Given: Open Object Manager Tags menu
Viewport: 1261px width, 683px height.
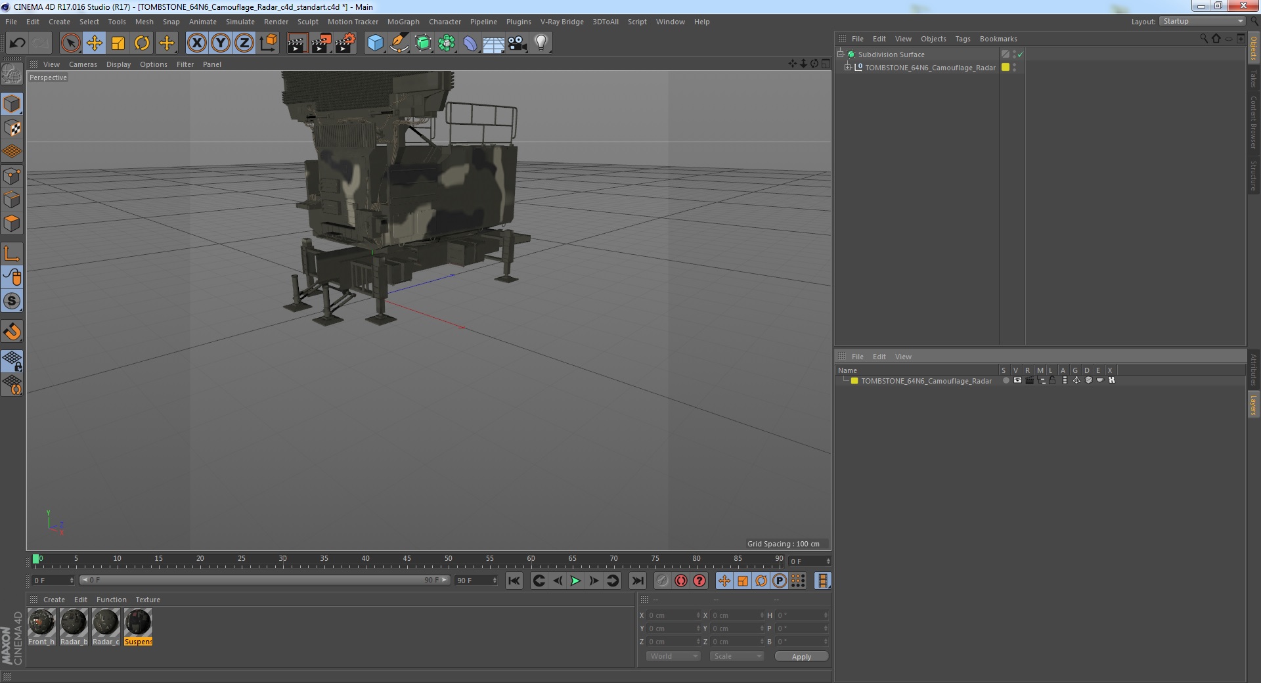Looking at the screenshot, I should (963, 39).
